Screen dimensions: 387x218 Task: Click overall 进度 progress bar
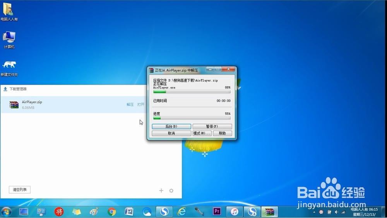tap(192, 118)
